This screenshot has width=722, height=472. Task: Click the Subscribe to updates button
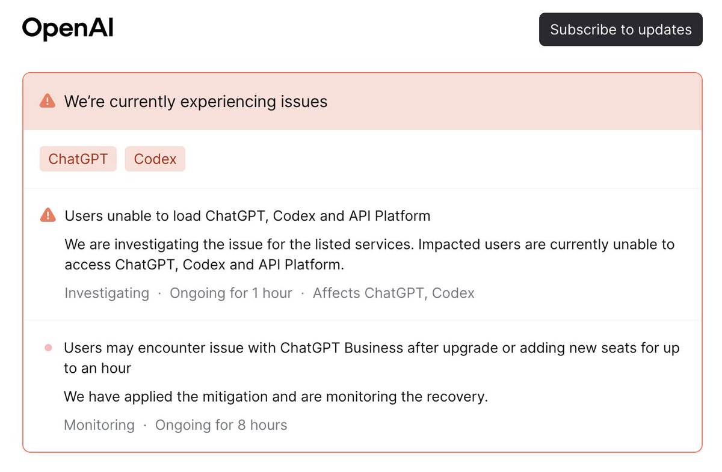[620, 29]
